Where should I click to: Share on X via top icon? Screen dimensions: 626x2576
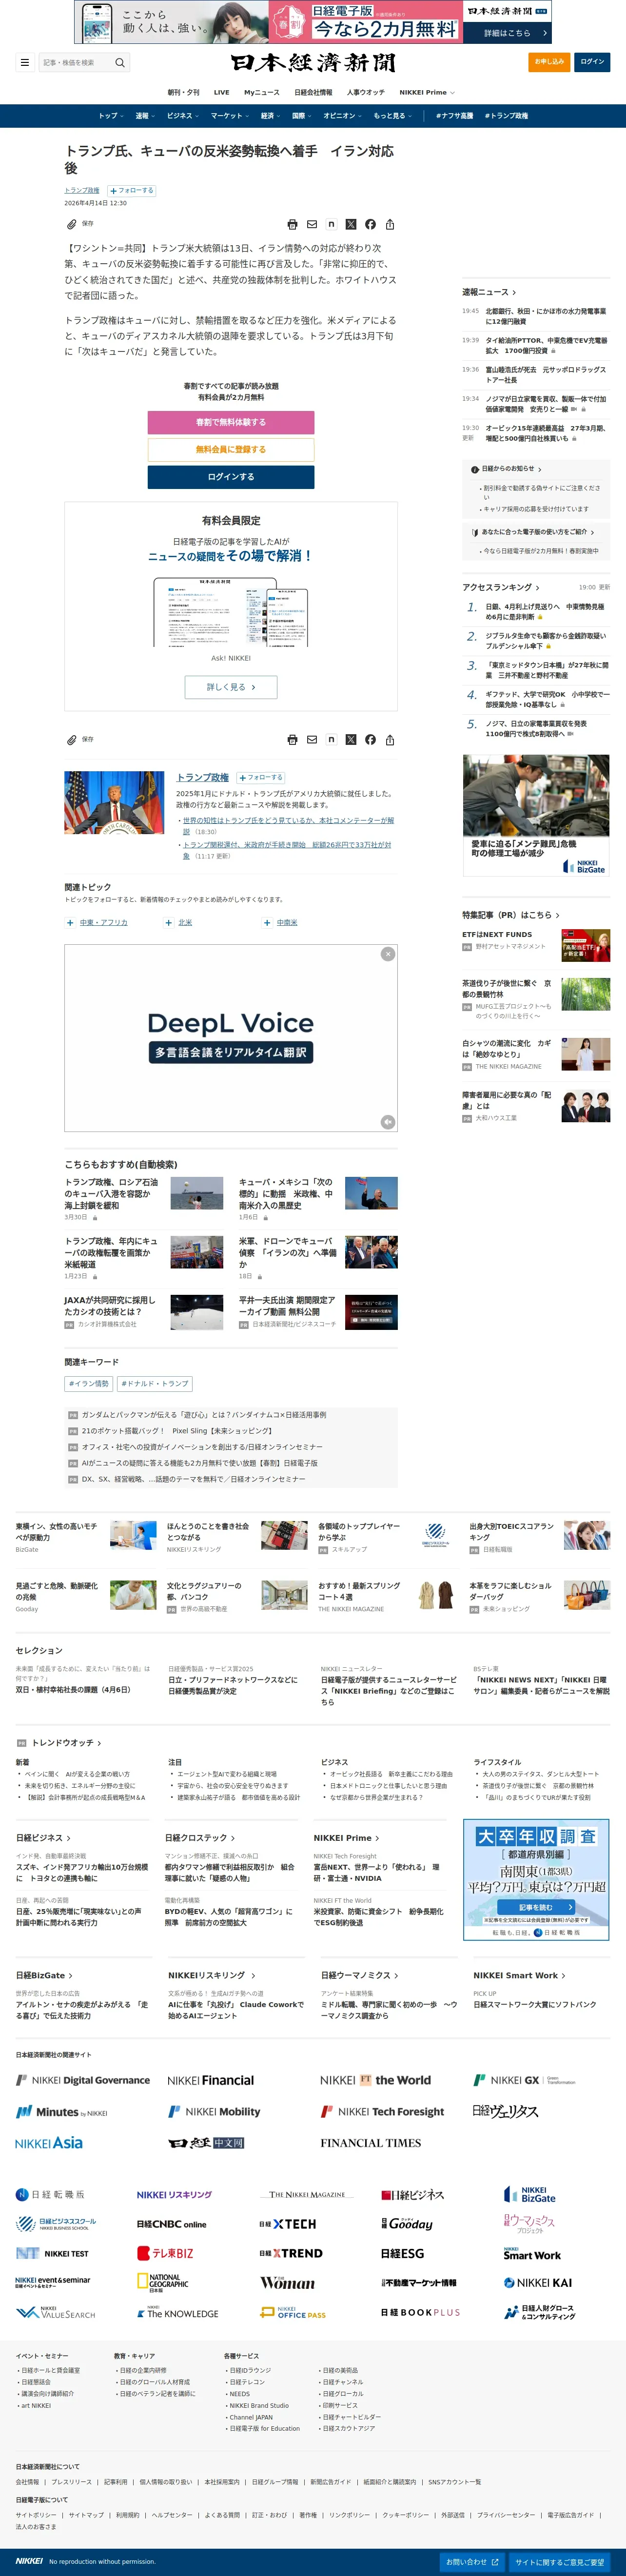(351, 224)
